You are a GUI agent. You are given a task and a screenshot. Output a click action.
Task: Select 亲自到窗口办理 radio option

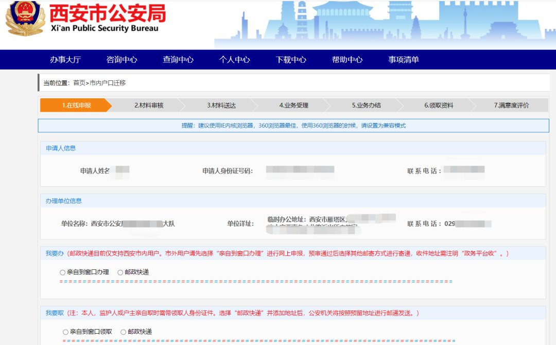63,272
